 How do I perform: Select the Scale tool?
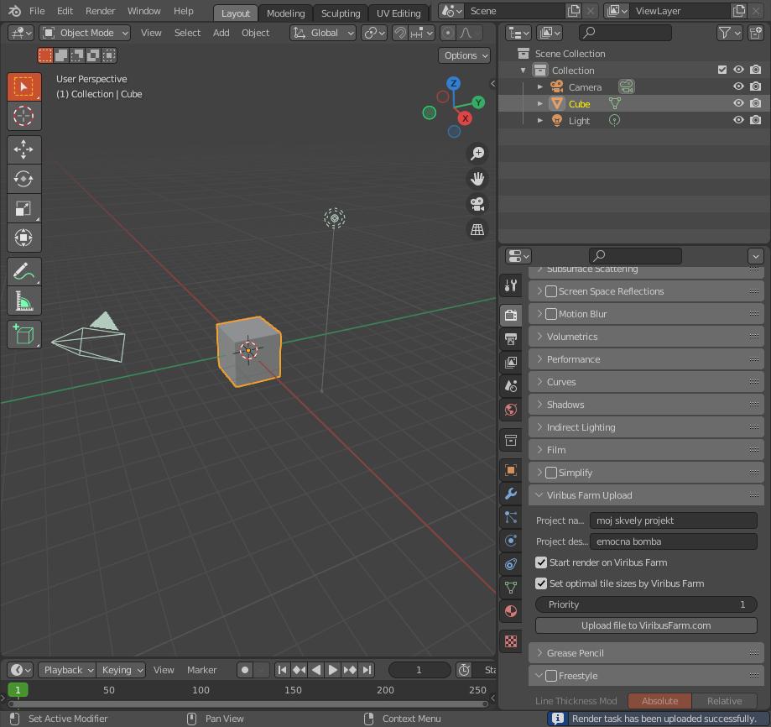tap(24, 208)
